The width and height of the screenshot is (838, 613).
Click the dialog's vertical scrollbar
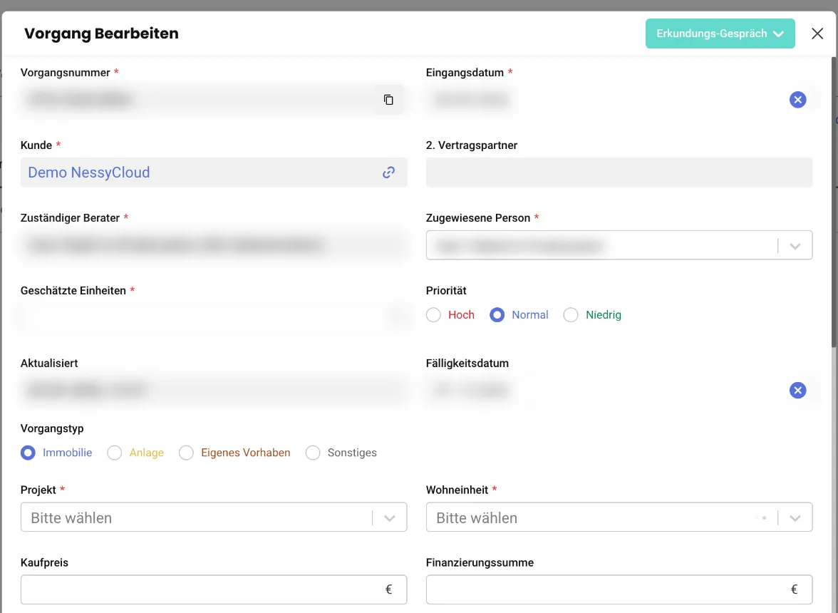coord(834,202)
